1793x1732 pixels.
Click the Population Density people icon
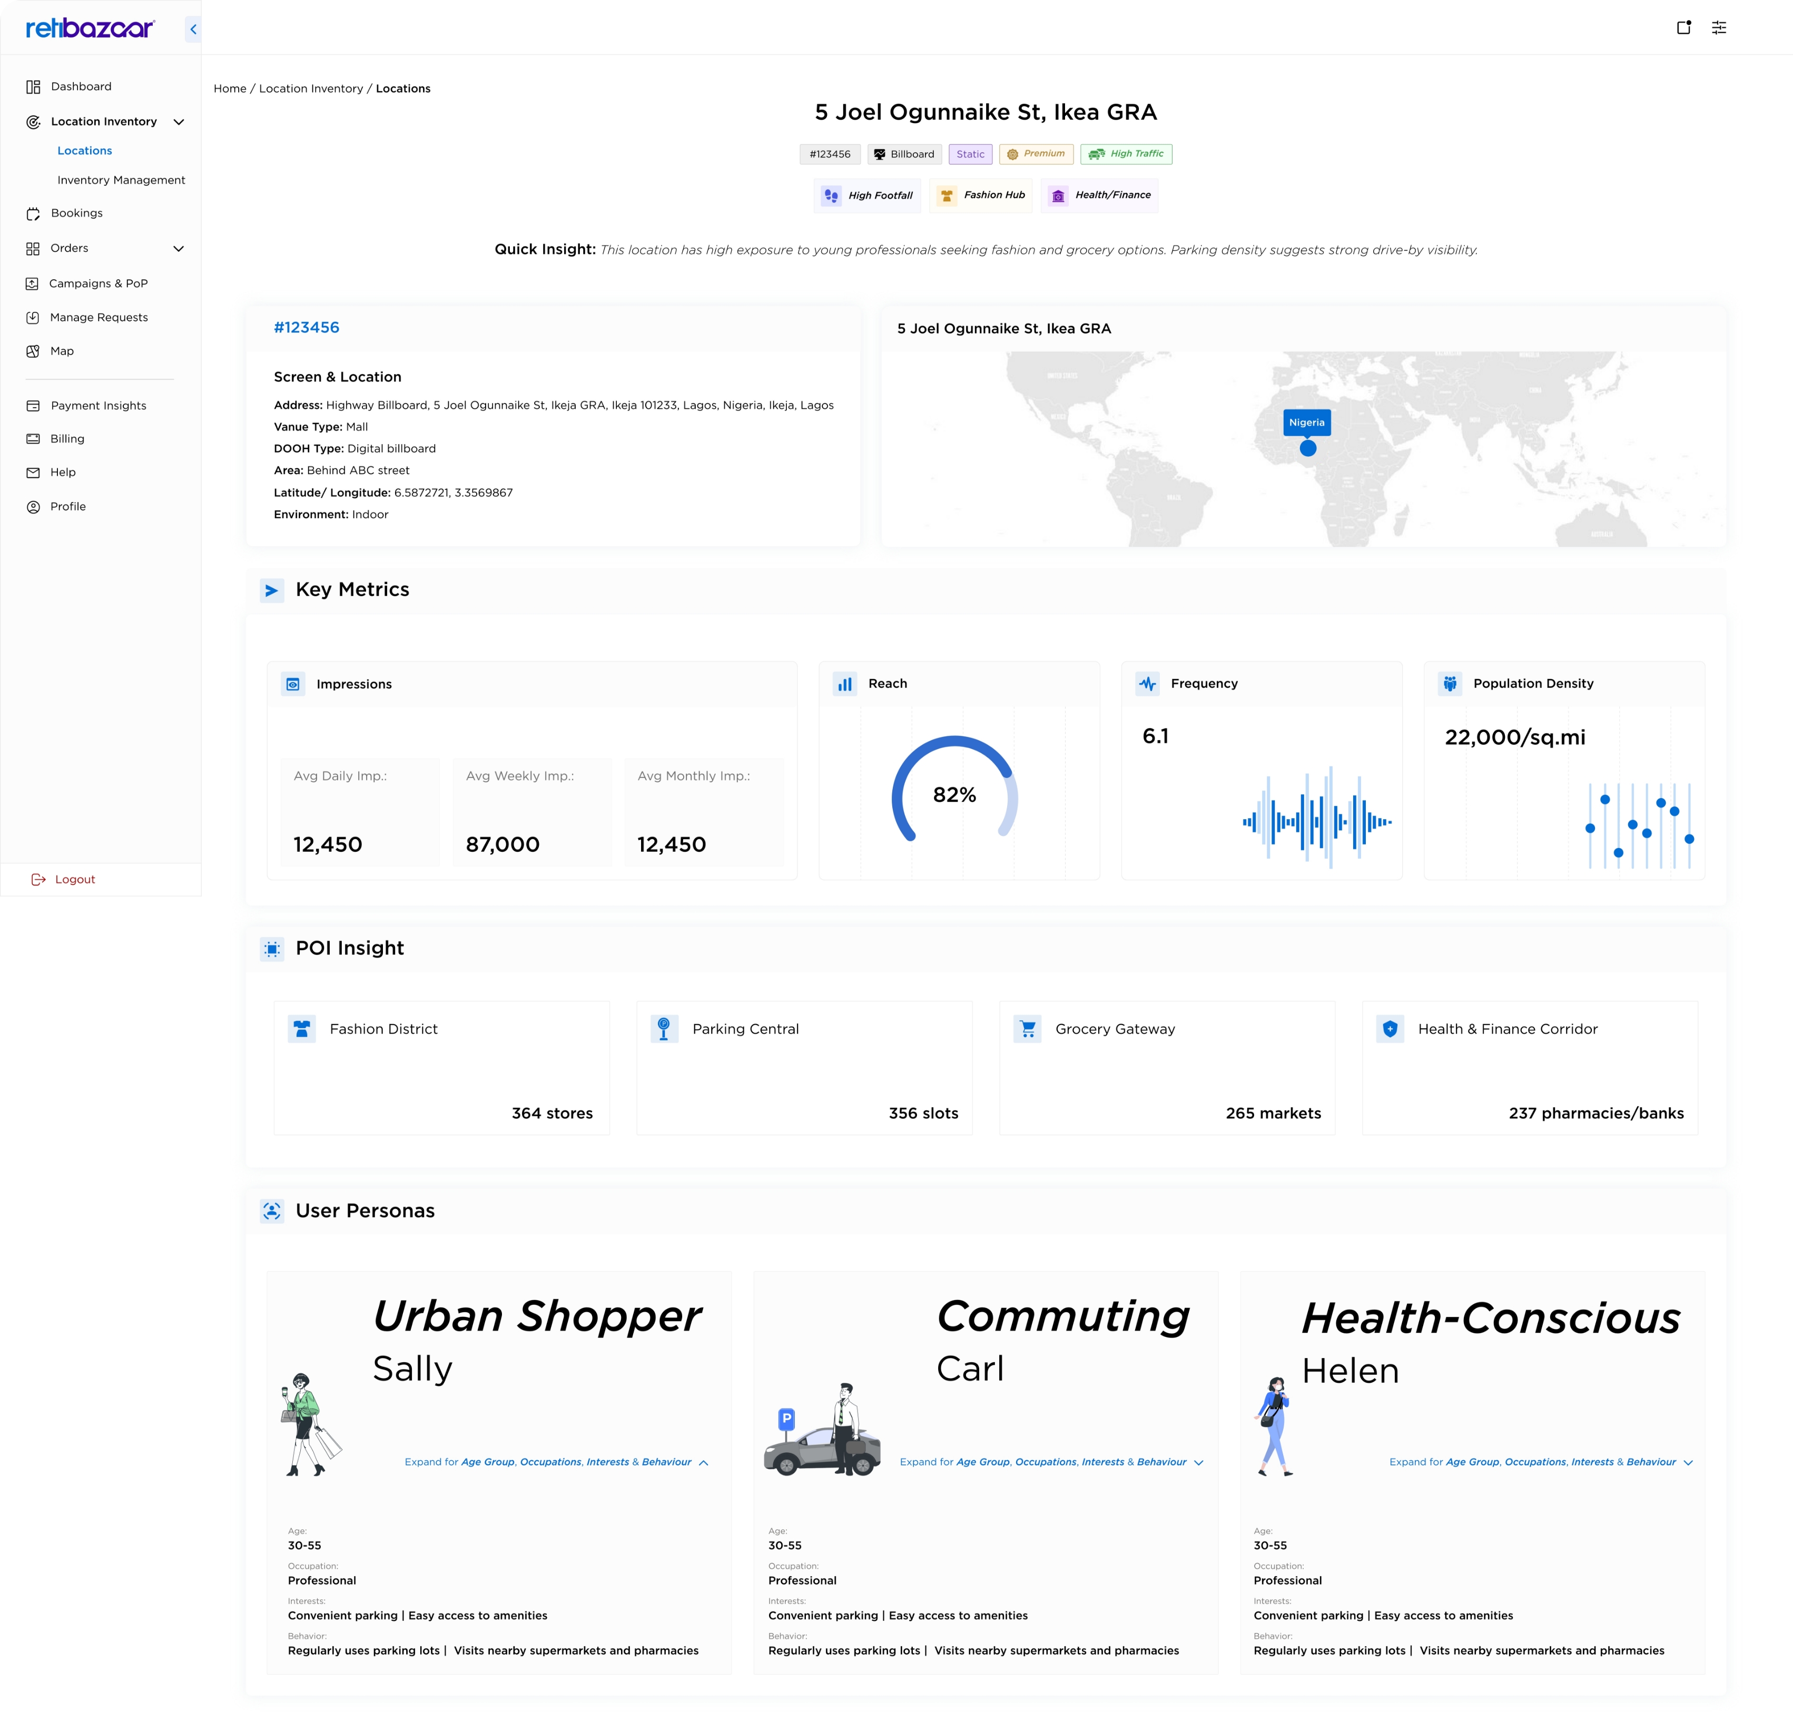coord(1450,683)
